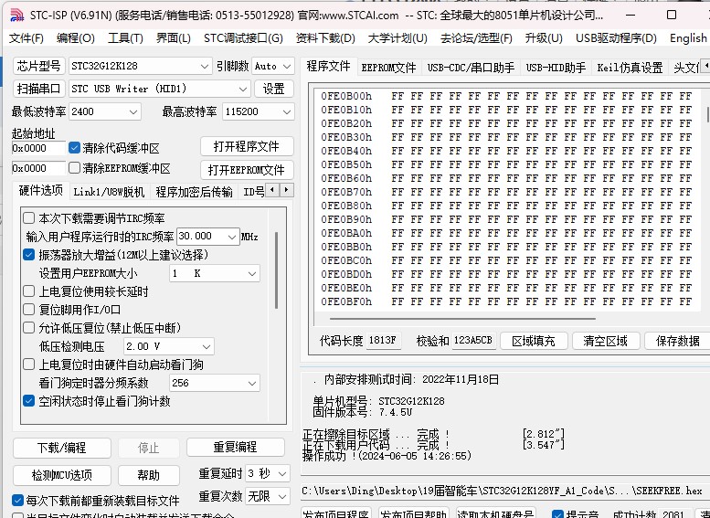This screenshot has height=518, width=710.
Task: Open the Keil仿真设置 tab
Action: coord(630,68)
